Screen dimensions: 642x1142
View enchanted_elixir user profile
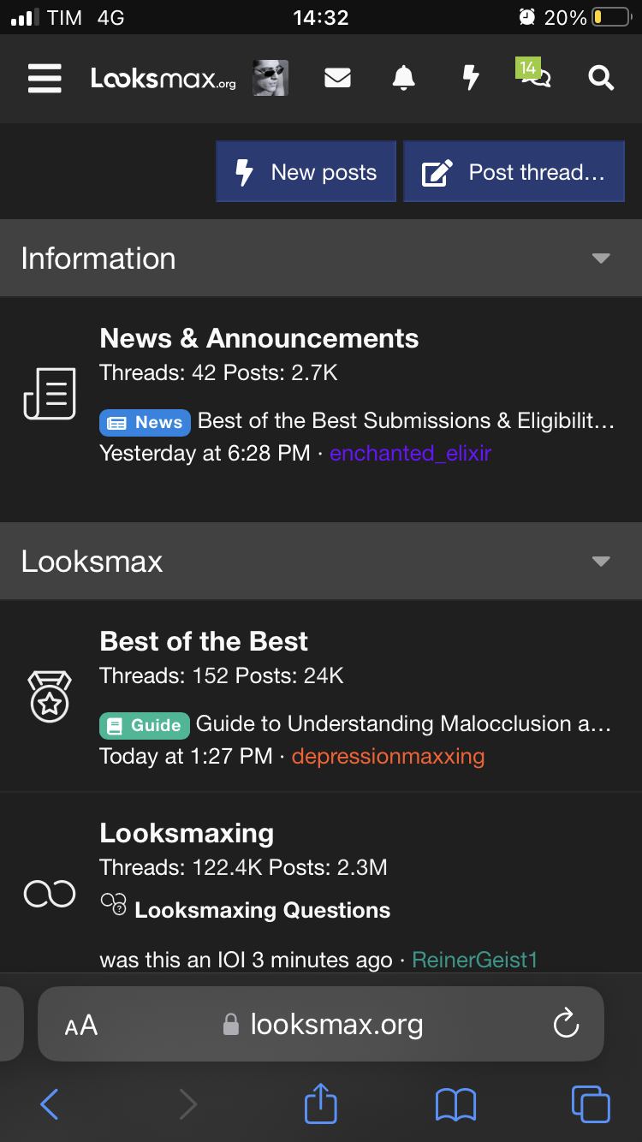pos(410,453)
